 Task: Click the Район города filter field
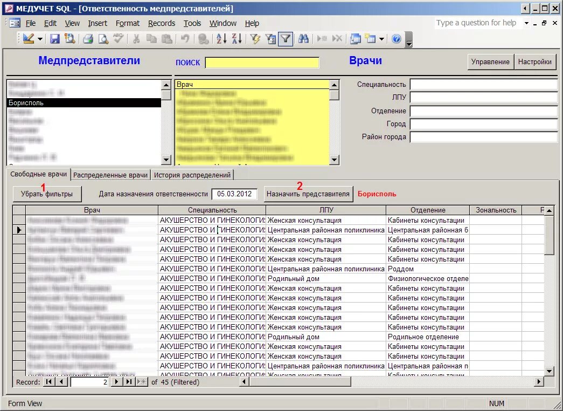pyautogui.click(x=484, y=137)
